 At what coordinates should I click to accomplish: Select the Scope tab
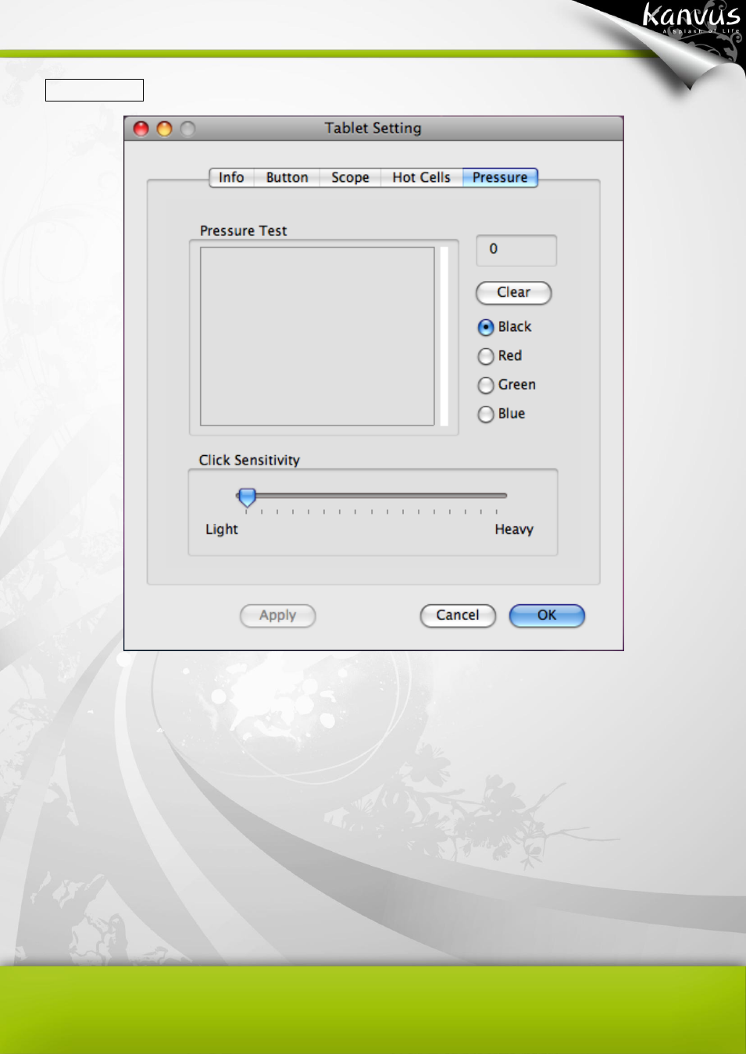tap(350, 177)
